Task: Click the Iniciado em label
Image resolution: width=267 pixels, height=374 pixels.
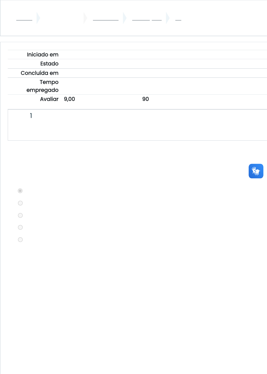Action: tap(43, 55)
